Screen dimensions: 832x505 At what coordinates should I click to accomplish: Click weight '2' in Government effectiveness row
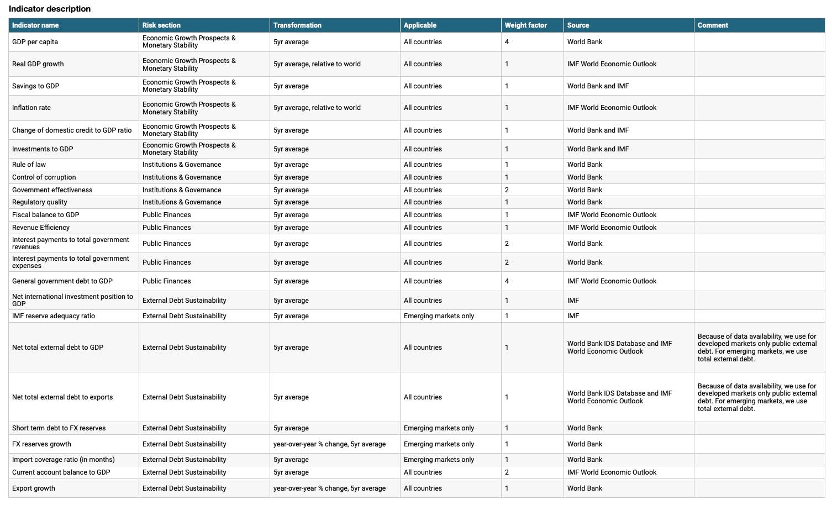[507, 190]
